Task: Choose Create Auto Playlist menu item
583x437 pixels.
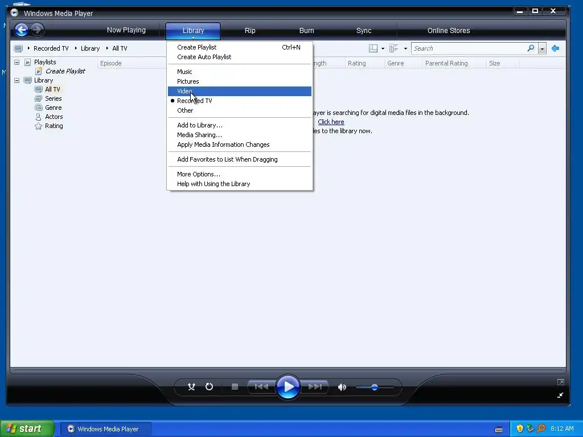Action: pos(240,57)
